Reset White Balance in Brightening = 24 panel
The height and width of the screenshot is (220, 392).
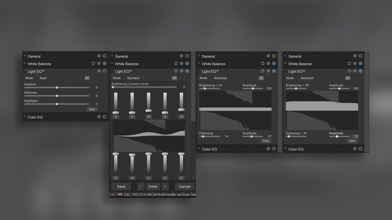point(263,64)
